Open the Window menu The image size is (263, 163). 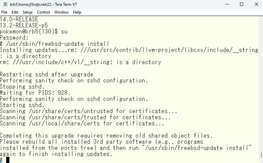point(61,12)
